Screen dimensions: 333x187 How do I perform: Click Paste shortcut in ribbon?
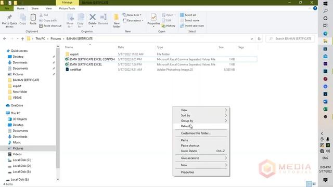[50, 25]
